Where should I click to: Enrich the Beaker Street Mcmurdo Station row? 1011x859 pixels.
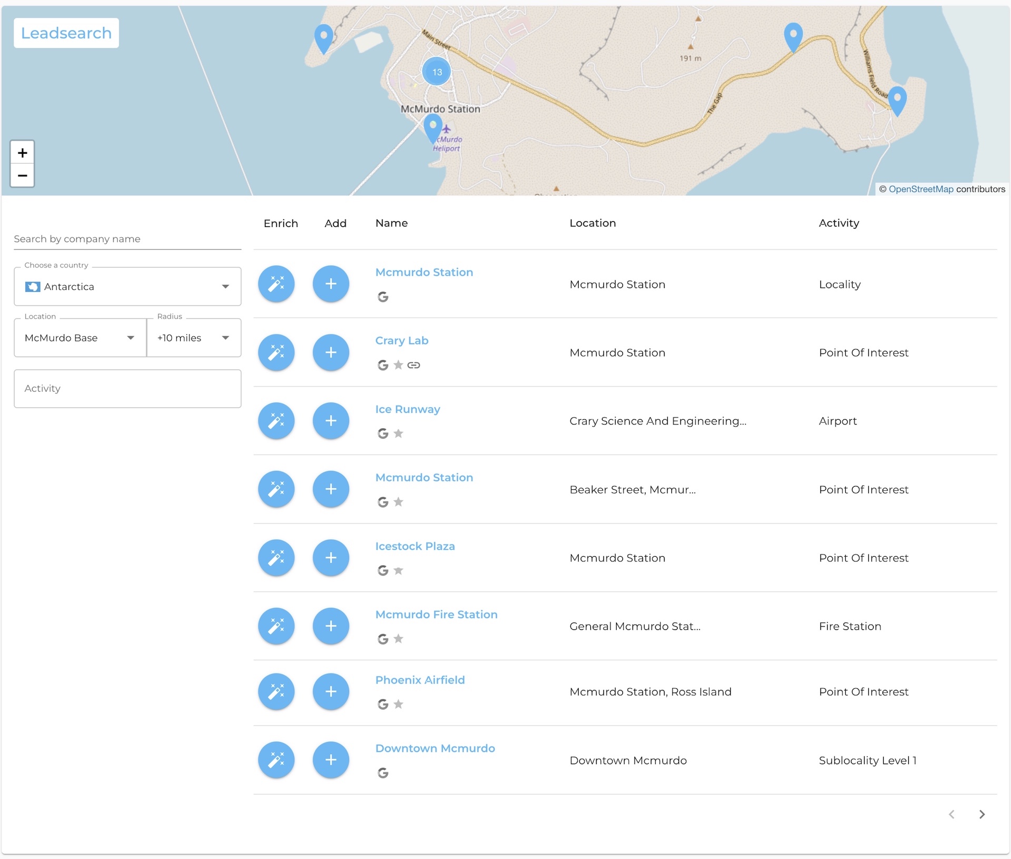[x=276, y=489]
